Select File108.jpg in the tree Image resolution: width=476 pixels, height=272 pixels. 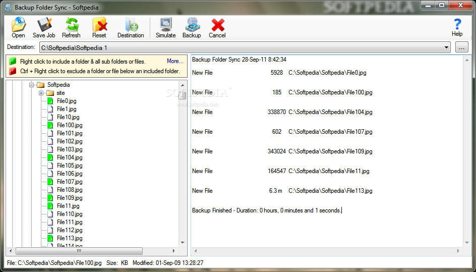[x=70, y=190]
